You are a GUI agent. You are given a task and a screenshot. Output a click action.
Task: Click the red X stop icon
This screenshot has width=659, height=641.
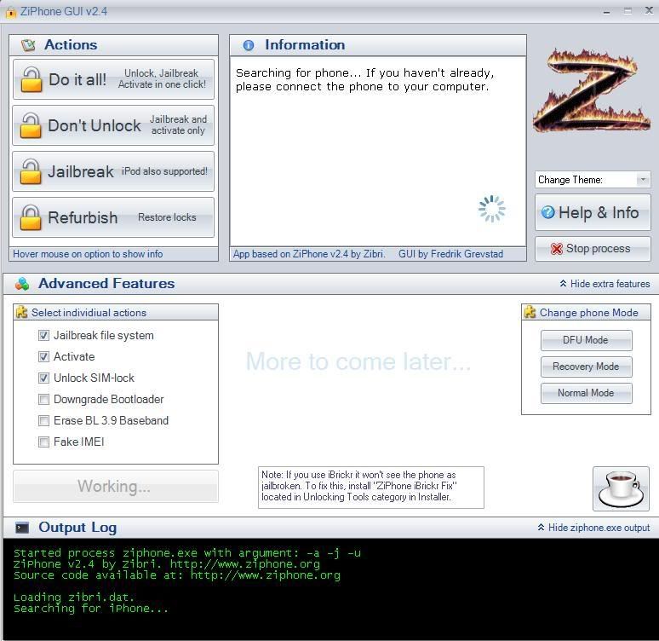click(557, 249)
